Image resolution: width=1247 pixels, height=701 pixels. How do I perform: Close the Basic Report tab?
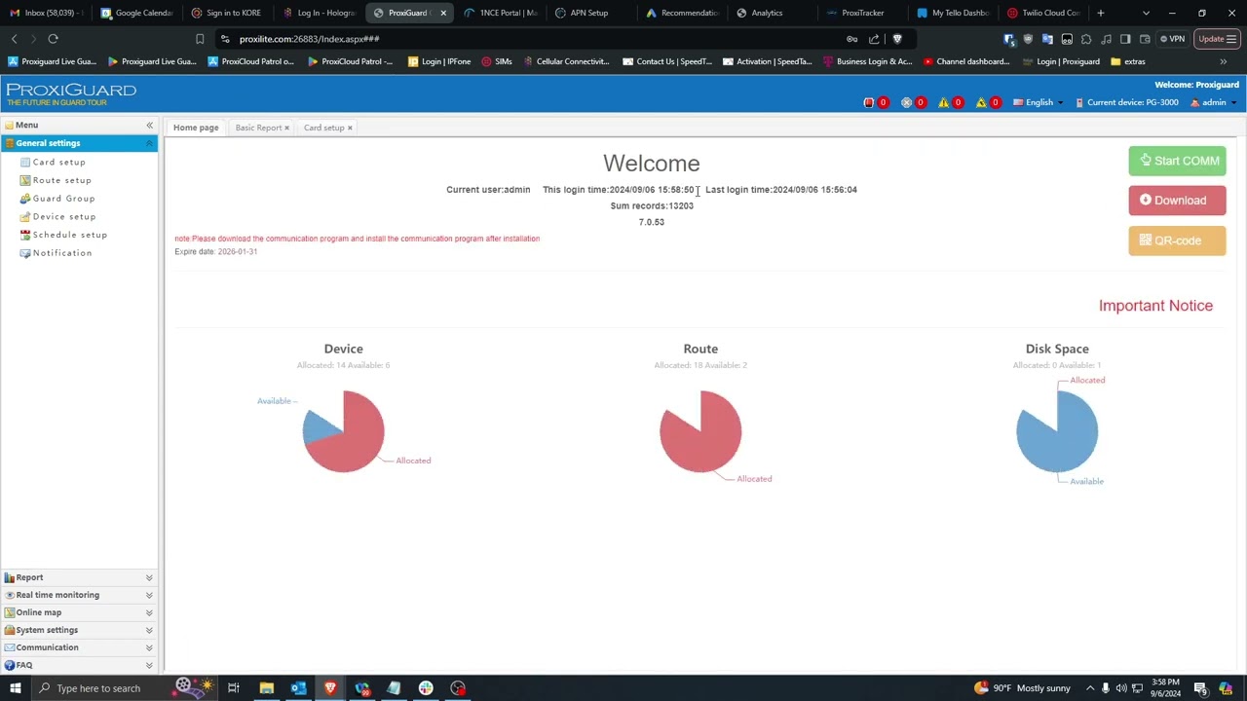point(286,128)
